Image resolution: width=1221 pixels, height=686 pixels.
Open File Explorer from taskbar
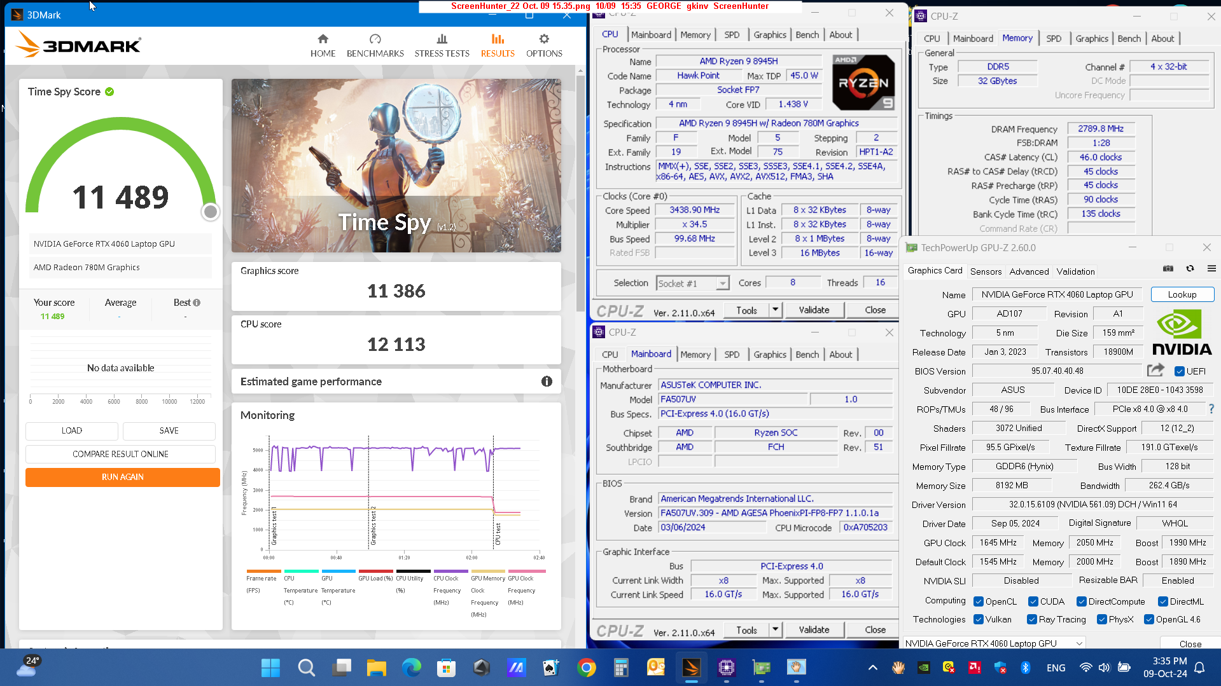(x=376, y=668)
